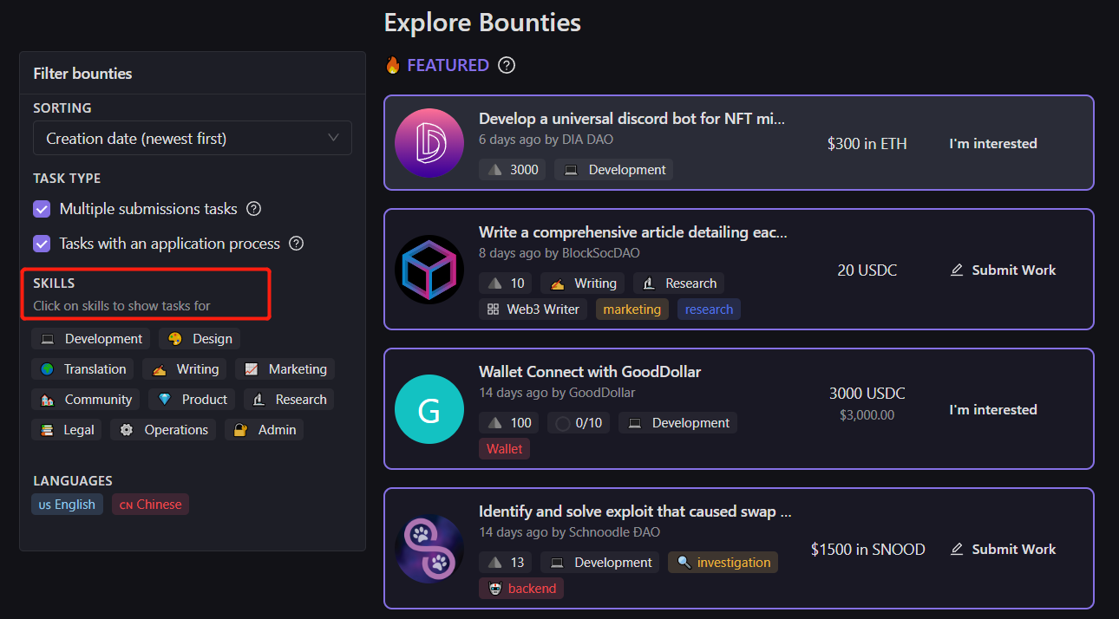Click Submit Work on BlockSocDAO bounty
This screenshot has height=619, width=1119.
tap(1004, 270)
